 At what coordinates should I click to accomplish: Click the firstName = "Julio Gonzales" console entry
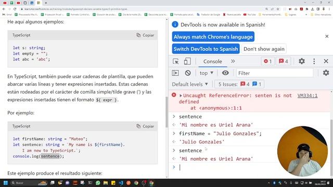220,133
